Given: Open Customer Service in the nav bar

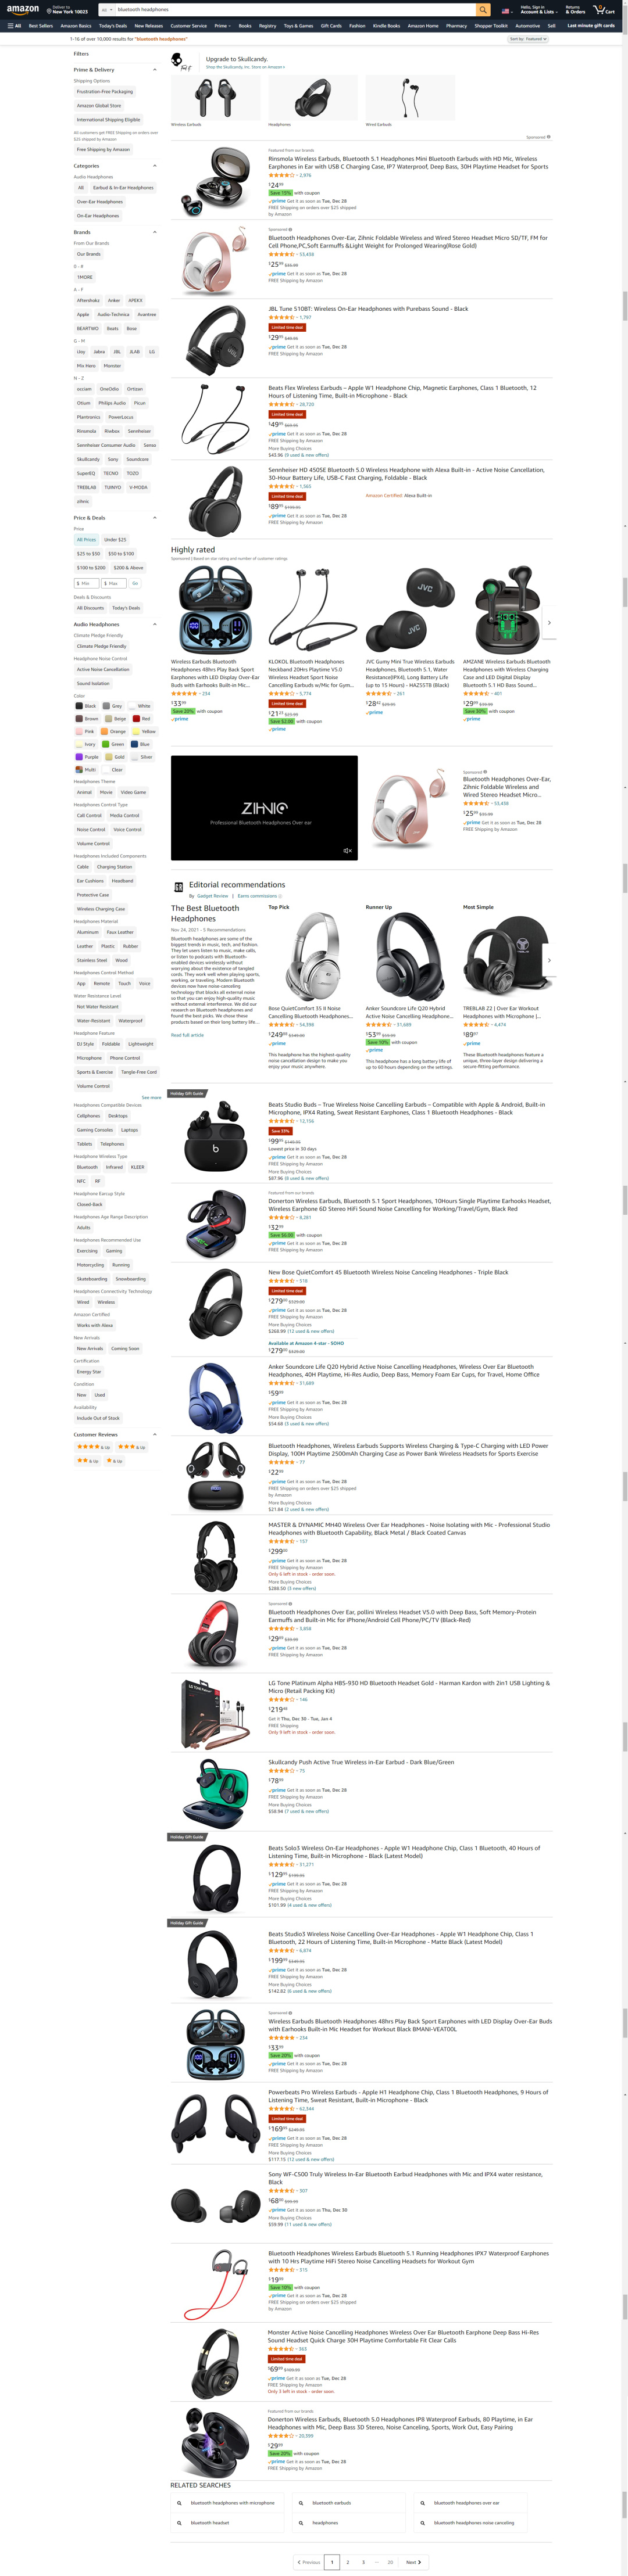Looking at the screenshot, I should (x=188, y=26).
